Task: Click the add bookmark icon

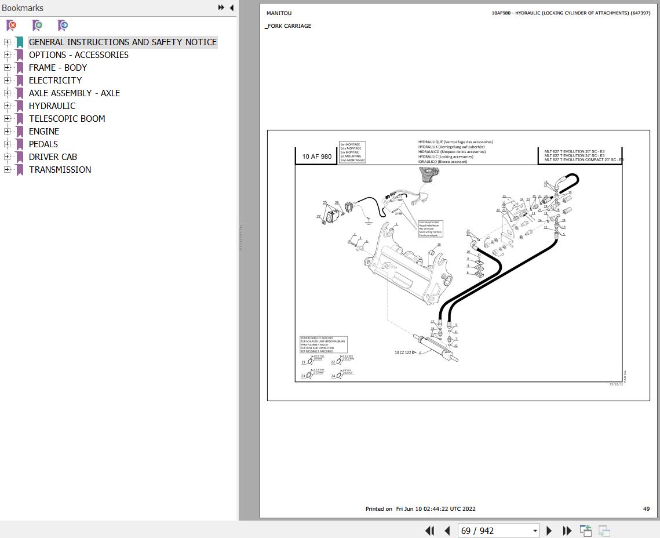Action: coord(37,26)
